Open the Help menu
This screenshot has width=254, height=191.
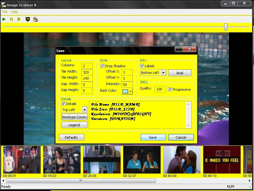click(14, 12)
